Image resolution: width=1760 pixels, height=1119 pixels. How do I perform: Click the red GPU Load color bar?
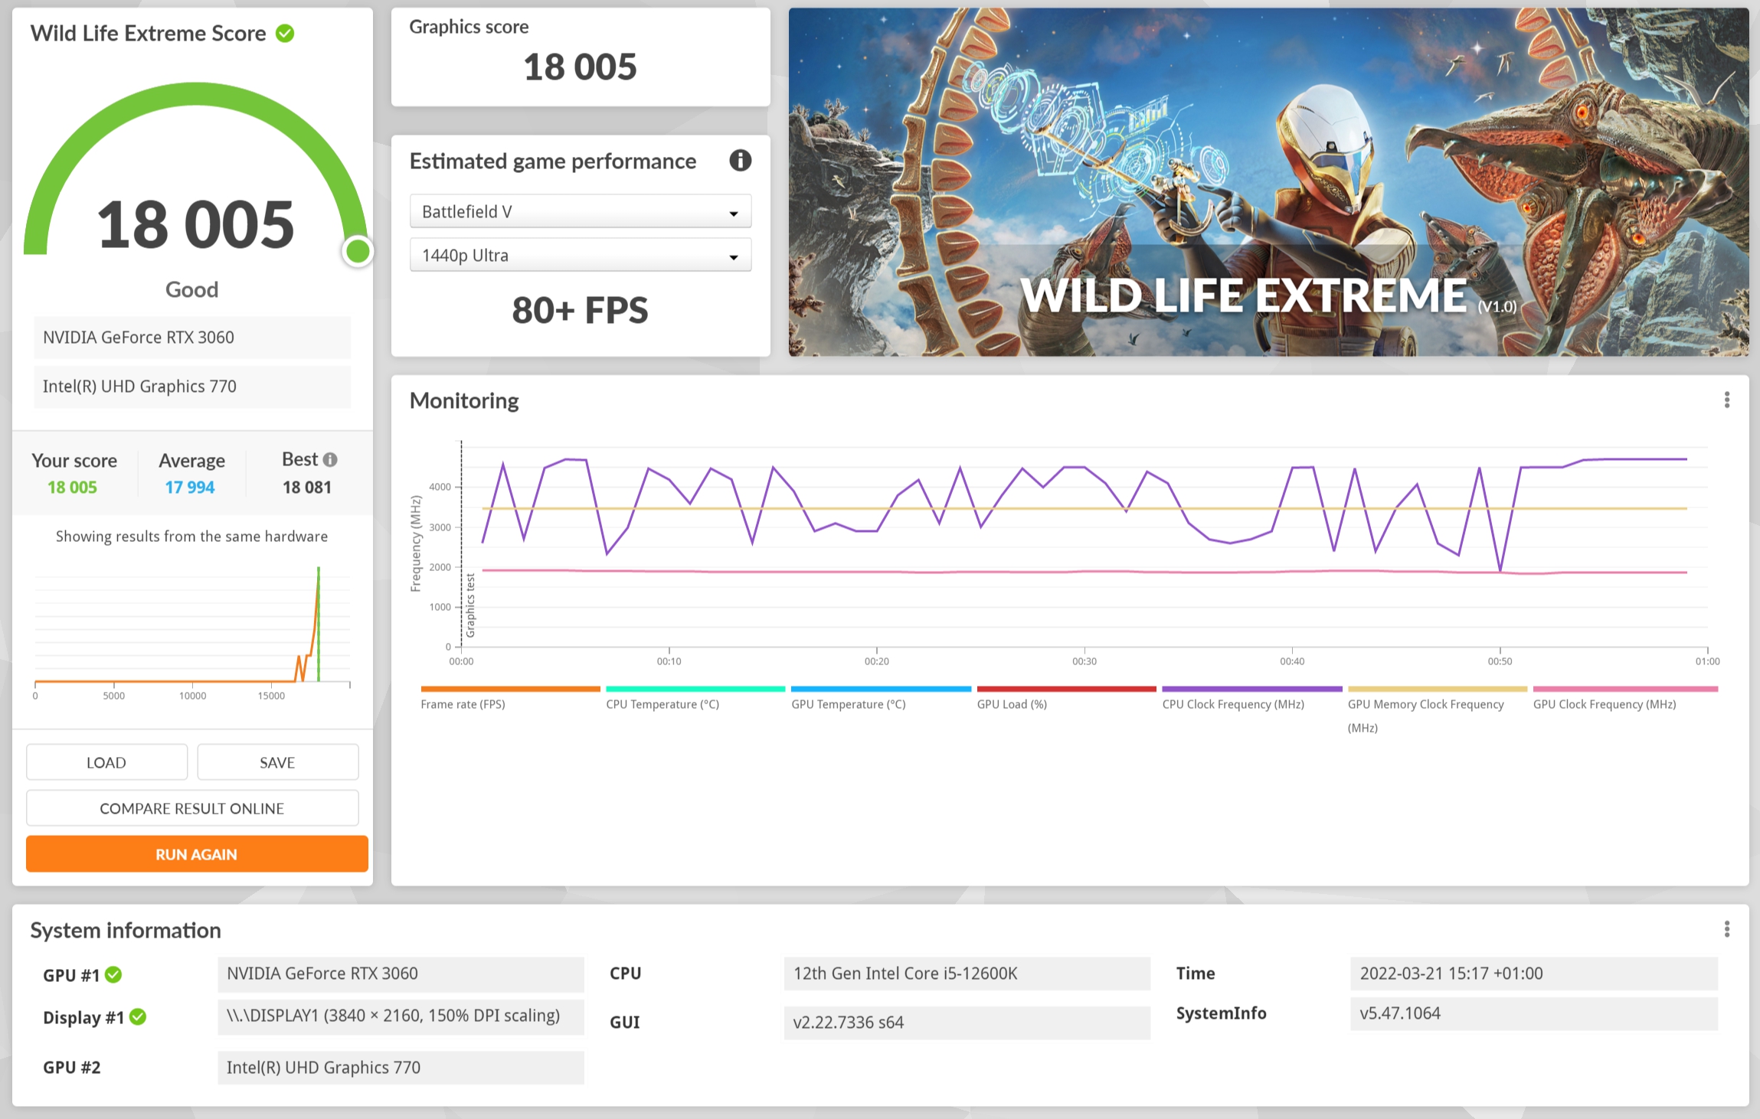click(x=1066, y=689)
